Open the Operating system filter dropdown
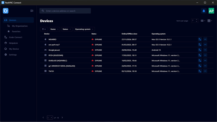The width and height of the screenshot is (217, 122). pyautogui.click(x=84, y=29)
